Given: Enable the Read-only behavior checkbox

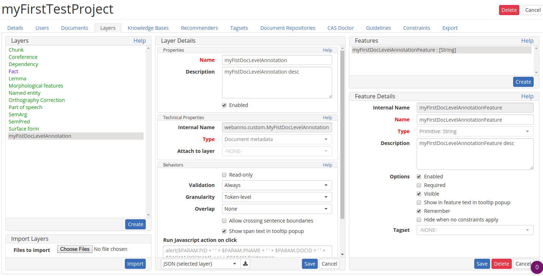Looking at the screenshot, I should coord(224,175).
